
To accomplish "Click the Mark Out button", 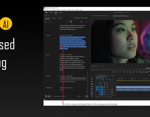I will coord(120,72).
